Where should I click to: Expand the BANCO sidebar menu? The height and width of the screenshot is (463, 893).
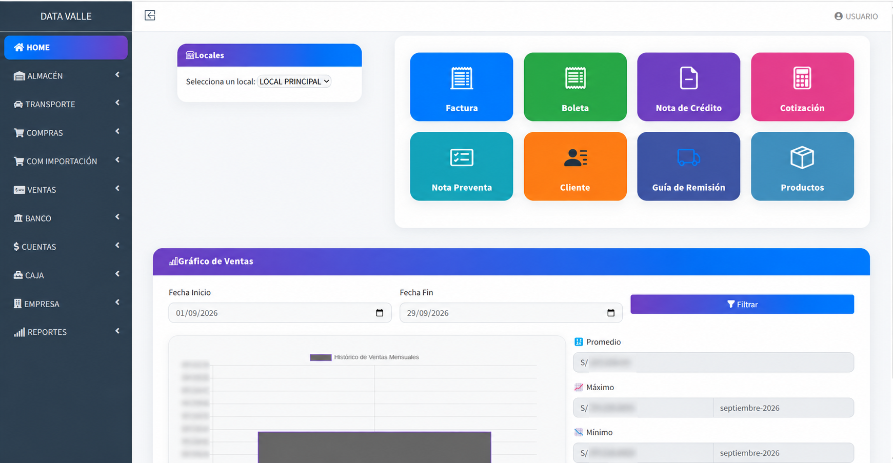(66, 218)
